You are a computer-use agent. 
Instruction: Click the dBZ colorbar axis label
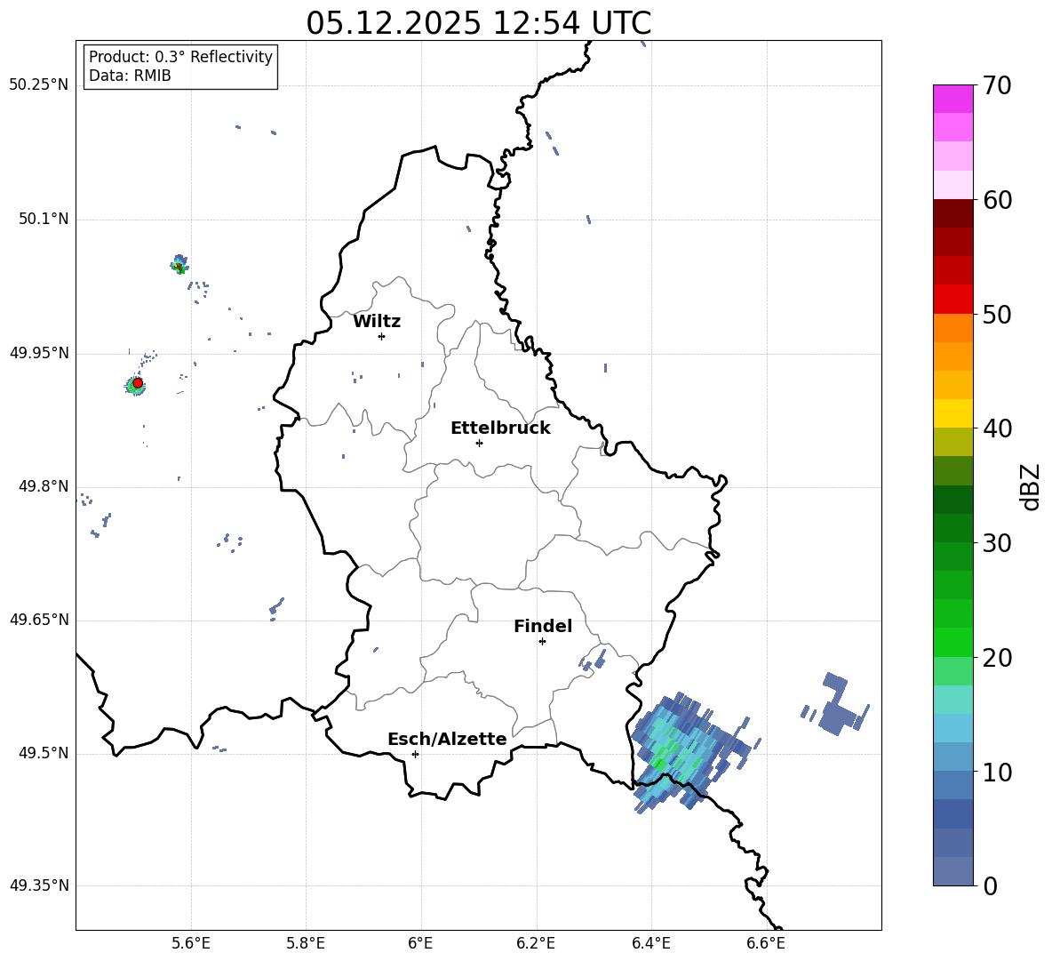1032,486
